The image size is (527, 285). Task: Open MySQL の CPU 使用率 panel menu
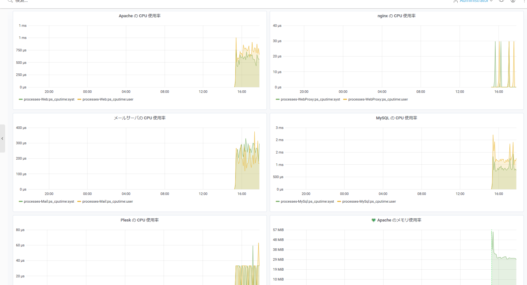click(x=396, y=118)
